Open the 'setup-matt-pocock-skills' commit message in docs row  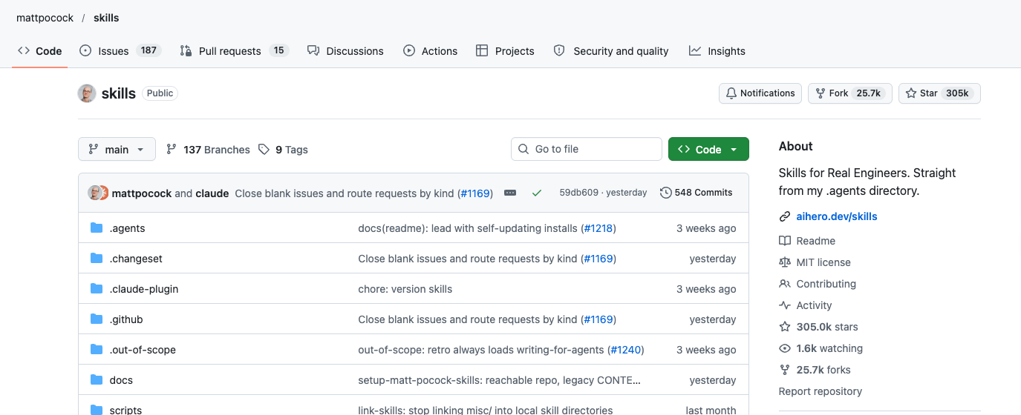(x=499, y=380)
